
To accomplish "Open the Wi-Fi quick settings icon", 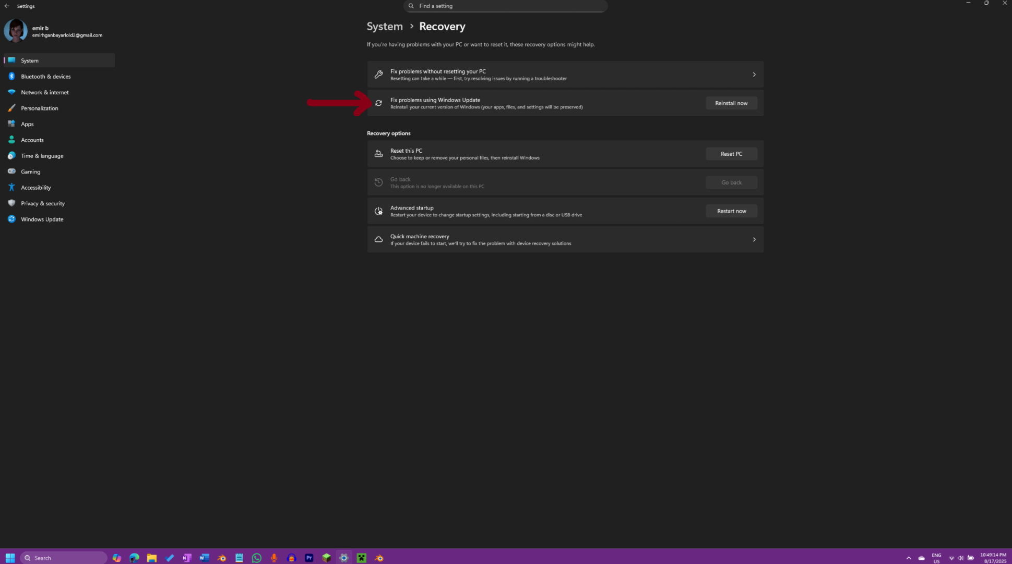I will pos(951,558).
